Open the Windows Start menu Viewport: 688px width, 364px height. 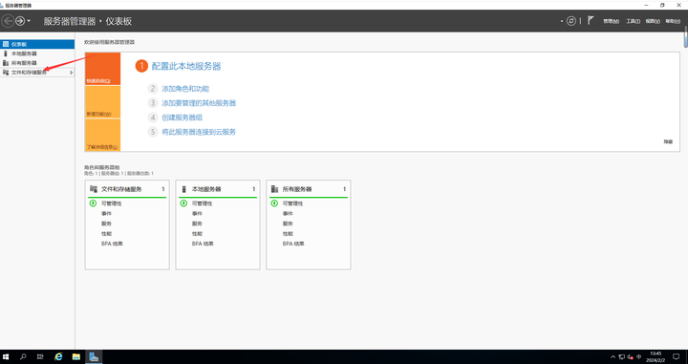point(6,357)
